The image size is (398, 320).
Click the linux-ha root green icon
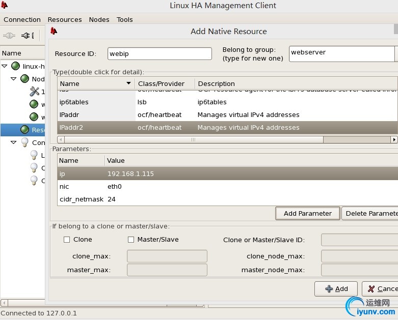(15, 66)
